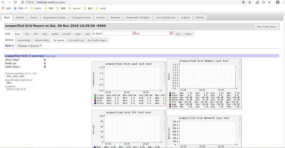This screenshot has width=285, height=148.
Task: Switch to the Main tab
Action: click(7, 17)
